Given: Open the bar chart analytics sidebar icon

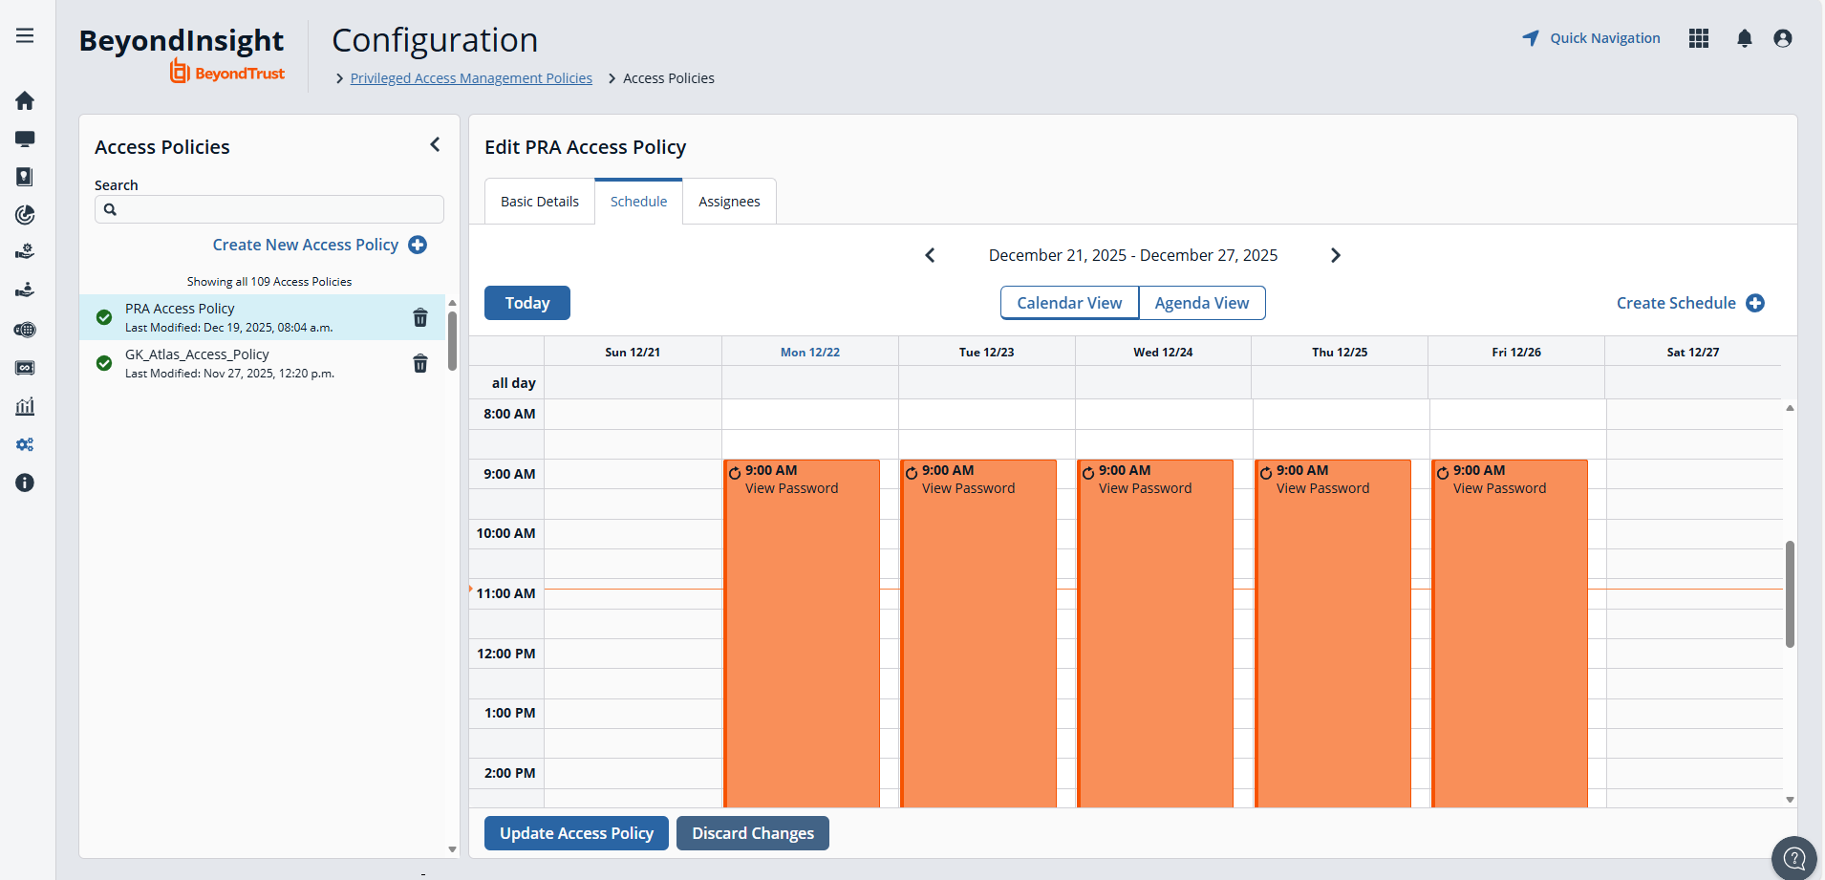Looking at the screenshot, I should [25, 406].
